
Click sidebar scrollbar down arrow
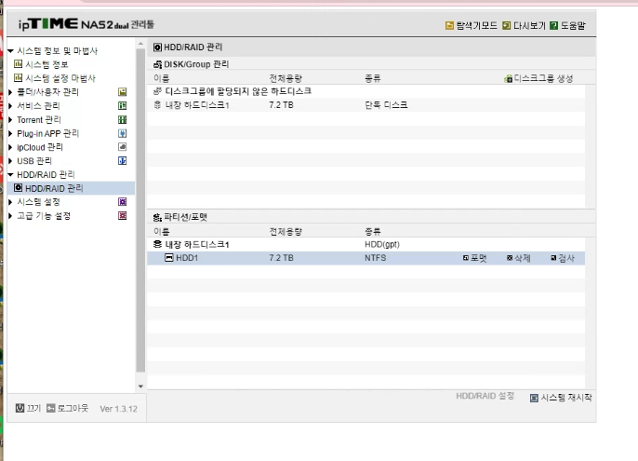140,386
